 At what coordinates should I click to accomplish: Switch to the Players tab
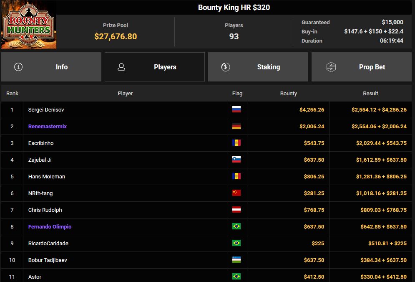[x=155, y=67]
